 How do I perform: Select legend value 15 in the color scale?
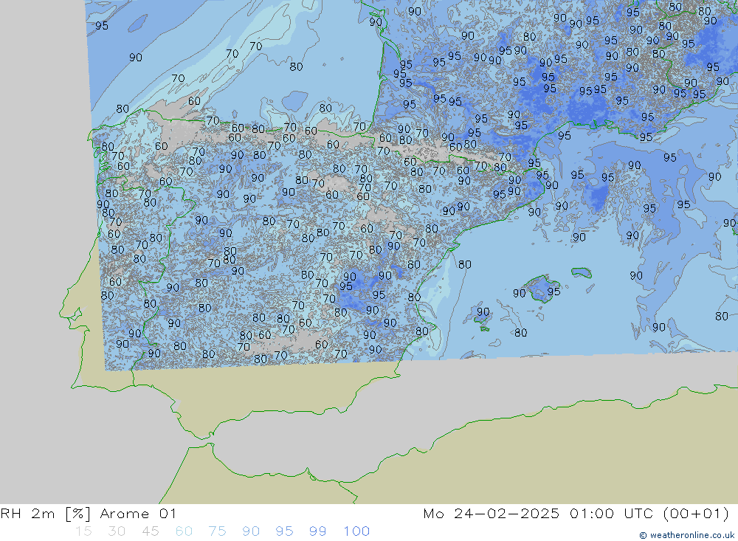pyautogui.click(x=83, y=531)
